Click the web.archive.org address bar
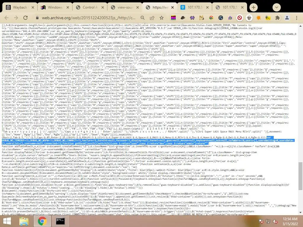The width and height of the screenshot is (303, 227). tap(89, 18)
